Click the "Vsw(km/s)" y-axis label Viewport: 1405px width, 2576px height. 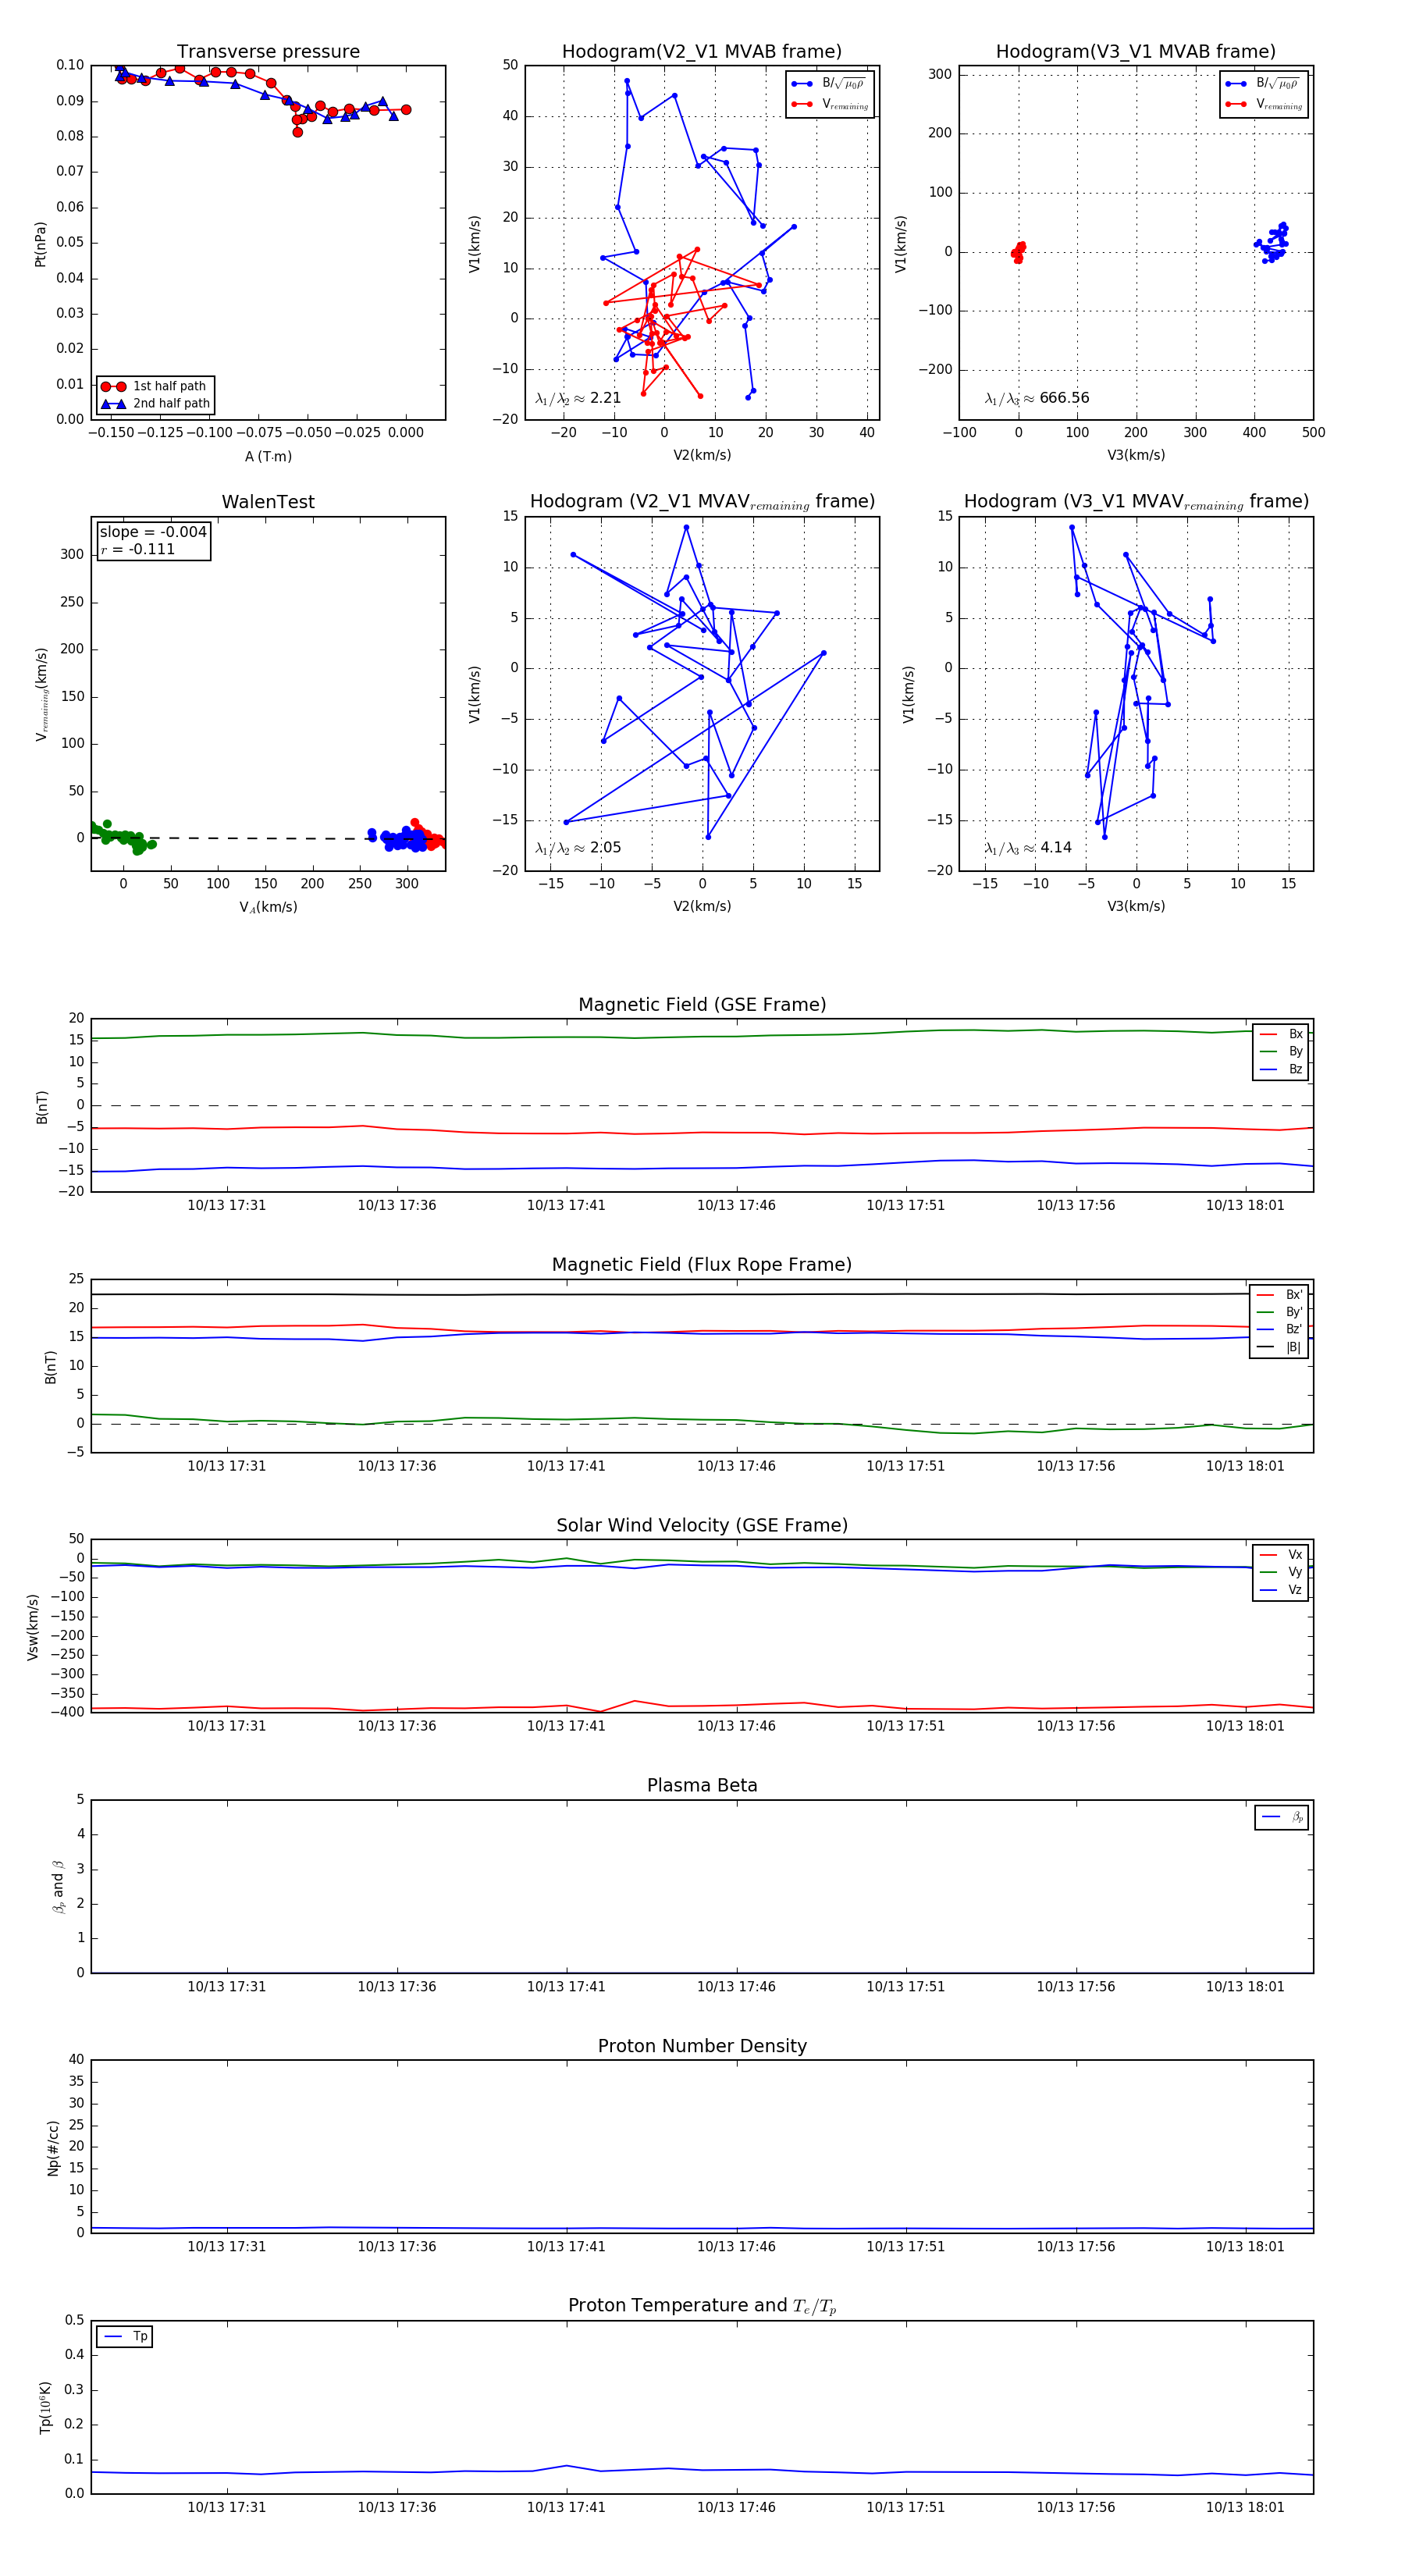coord(32,1628)
